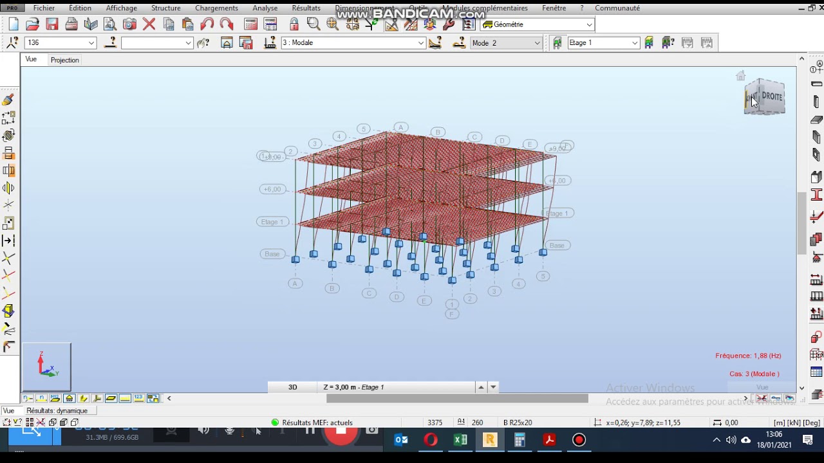
Task: Open Excel from the Windows taskbar
Action: pyautogui.click(x=460, y=440)
